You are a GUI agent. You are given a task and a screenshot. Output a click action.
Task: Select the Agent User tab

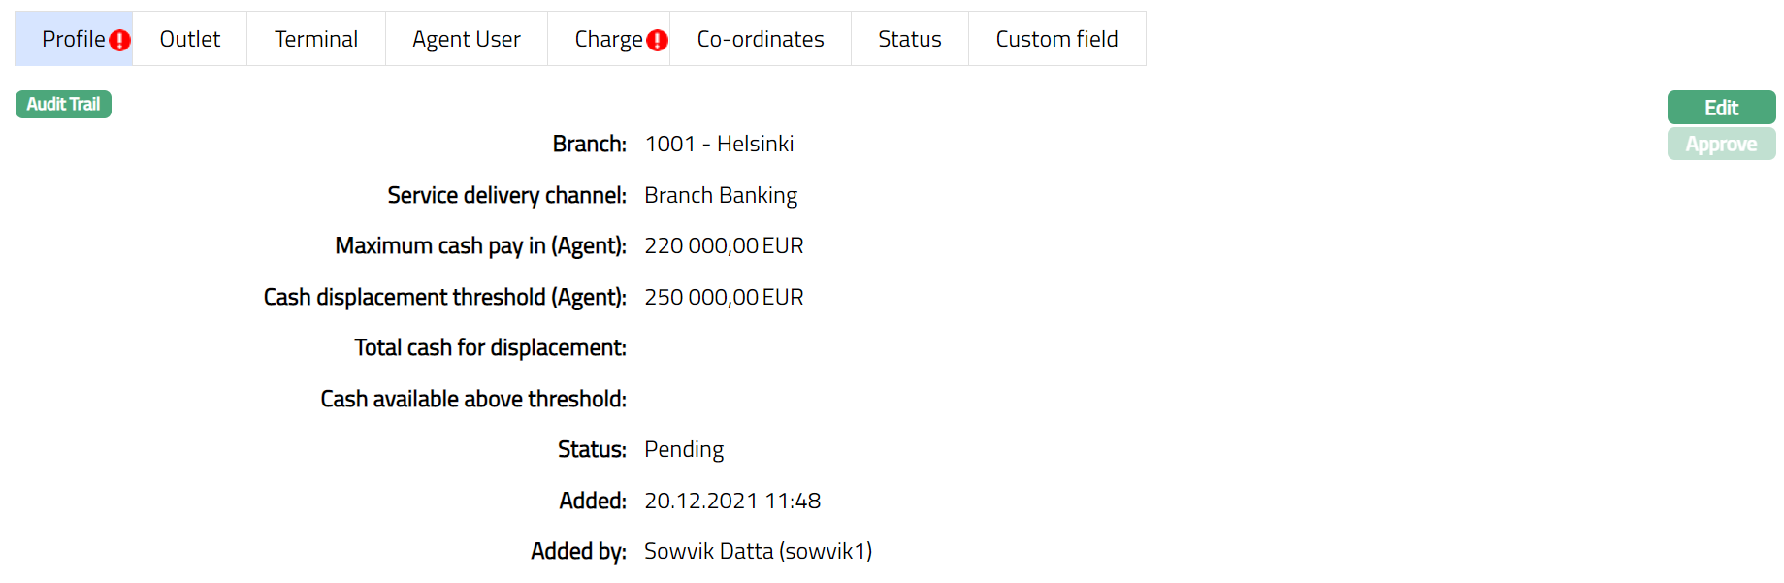point(467,39)
